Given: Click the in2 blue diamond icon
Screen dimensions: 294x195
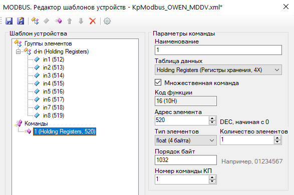Looking at the screenshot, I should 37,67.
